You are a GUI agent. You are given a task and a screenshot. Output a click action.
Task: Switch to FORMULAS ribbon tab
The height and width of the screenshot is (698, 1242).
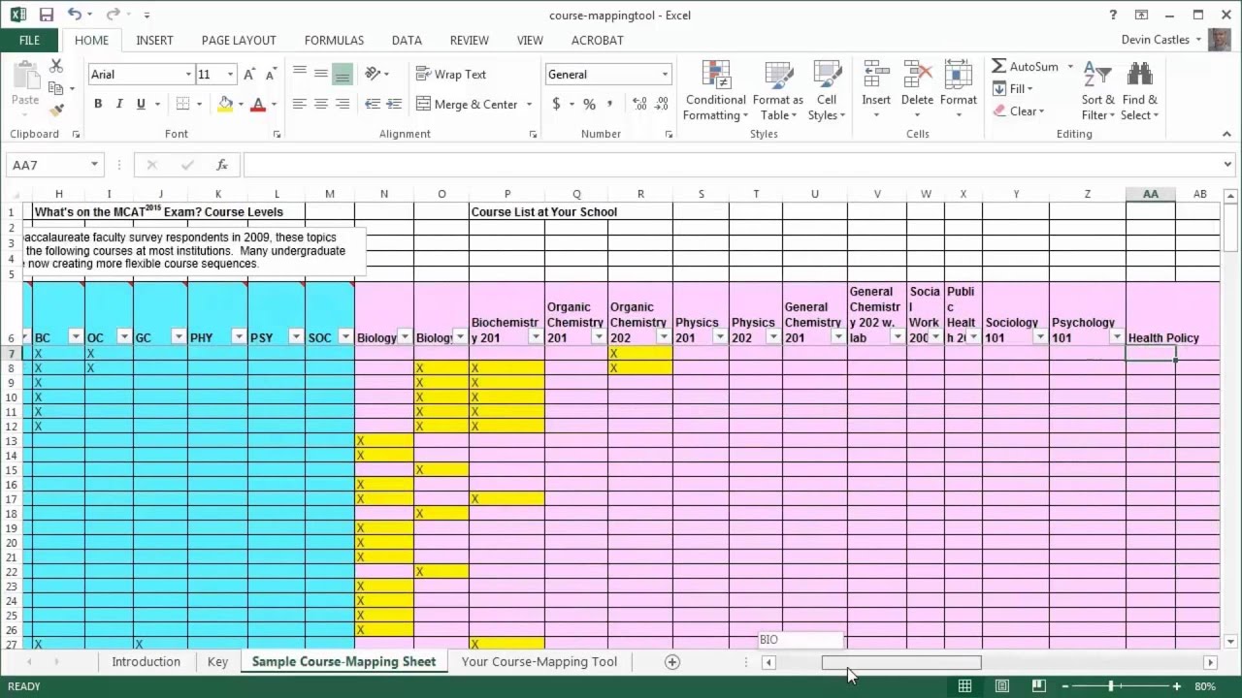click(x=334, y=40)
